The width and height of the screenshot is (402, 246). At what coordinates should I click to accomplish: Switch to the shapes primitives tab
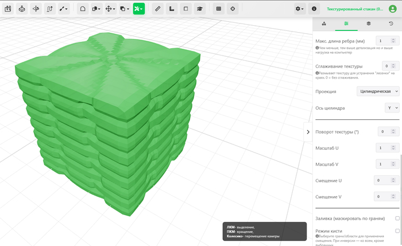point(324,24)
